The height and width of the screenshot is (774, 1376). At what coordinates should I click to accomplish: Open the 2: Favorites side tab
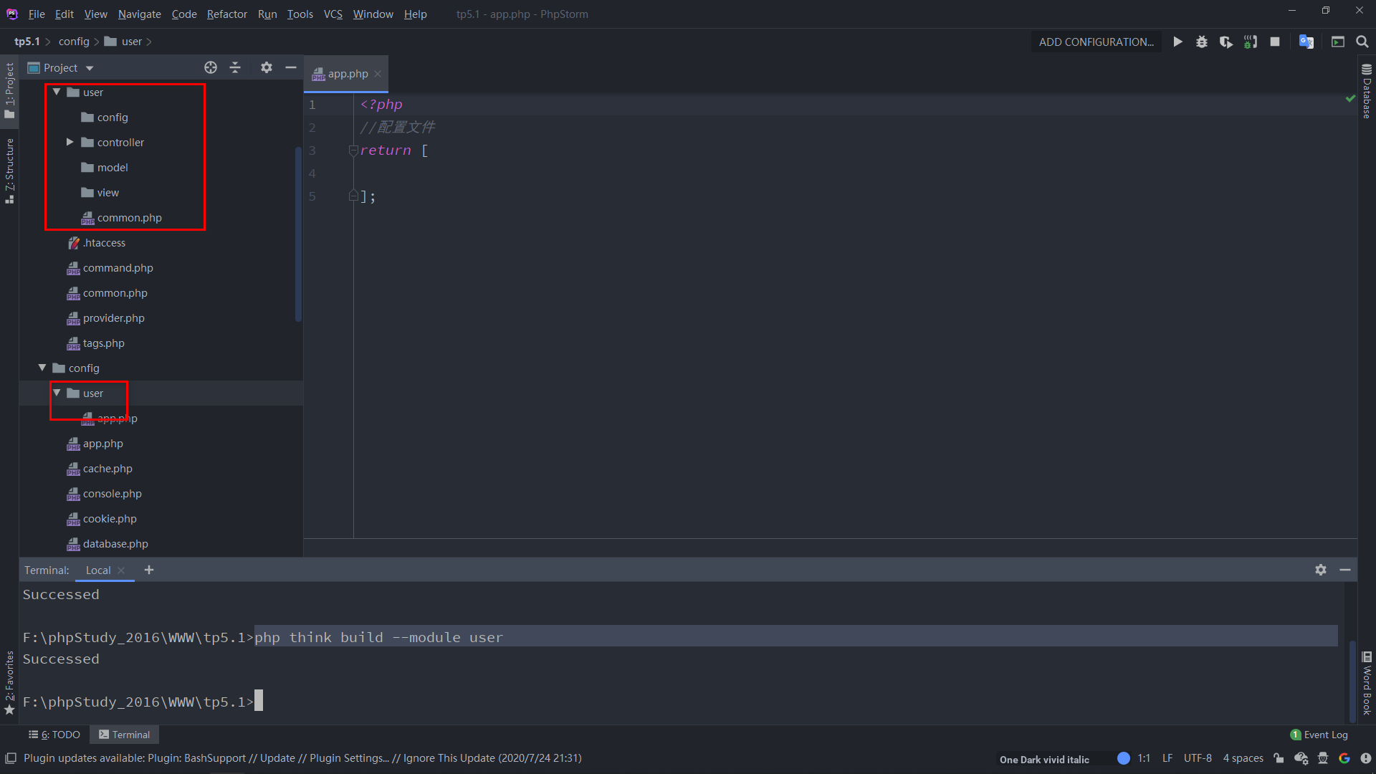tap(9, 682)
